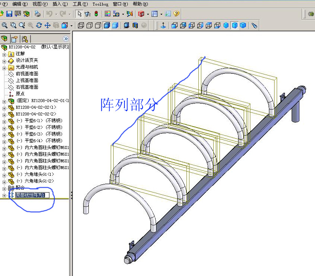Click the Options checklist icon
The height and width of the screenshot is (276, 315).
pos(168,14)
